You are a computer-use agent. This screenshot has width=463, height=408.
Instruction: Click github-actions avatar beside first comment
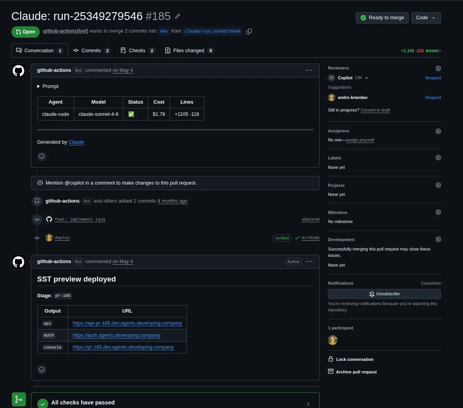pos(18,71)
